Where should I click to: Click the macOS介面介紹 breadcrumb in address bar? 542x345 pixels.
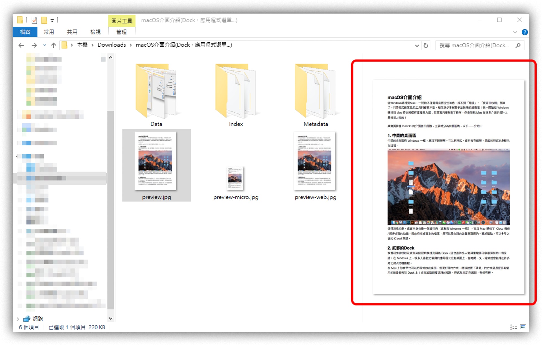point(184,45)
